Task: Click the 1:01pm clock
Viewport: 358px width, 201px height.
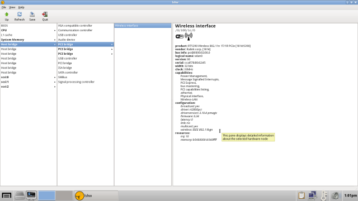Action: [351, 195]
